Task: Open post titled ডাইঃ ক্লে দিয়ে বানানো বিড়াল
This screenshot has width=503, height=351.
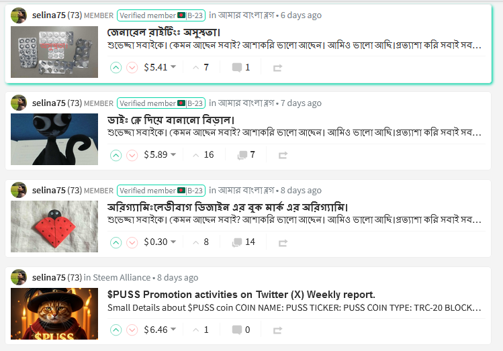Action: click(171, 120)
